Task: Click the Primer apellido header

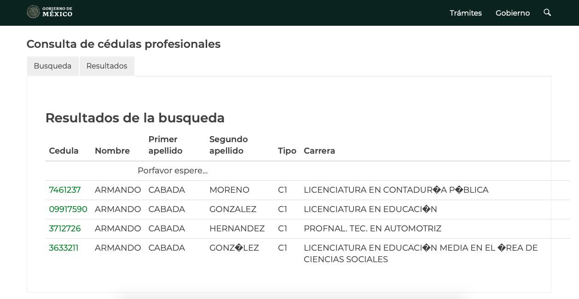Action: click(x=165, y=145)
